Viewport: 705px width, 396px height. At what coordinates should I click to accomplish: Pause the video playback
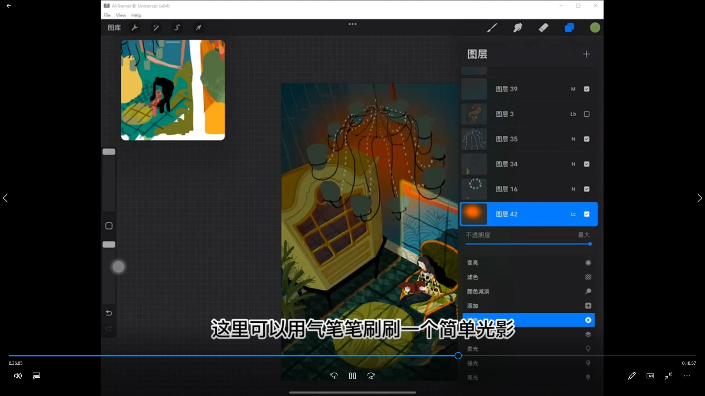pos(352,376)
